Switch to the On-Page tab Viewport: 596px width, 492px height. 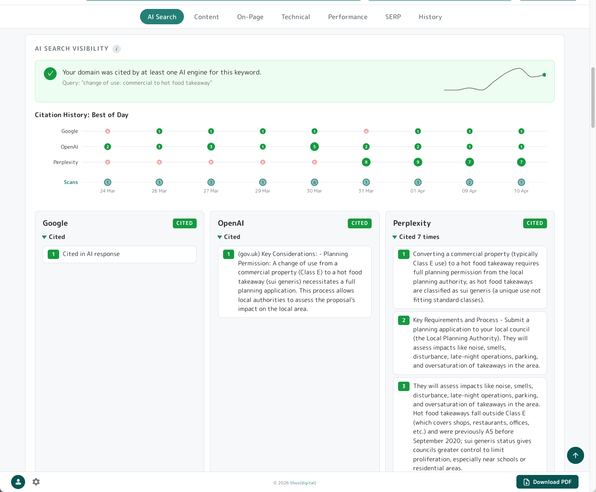point(250,17)
